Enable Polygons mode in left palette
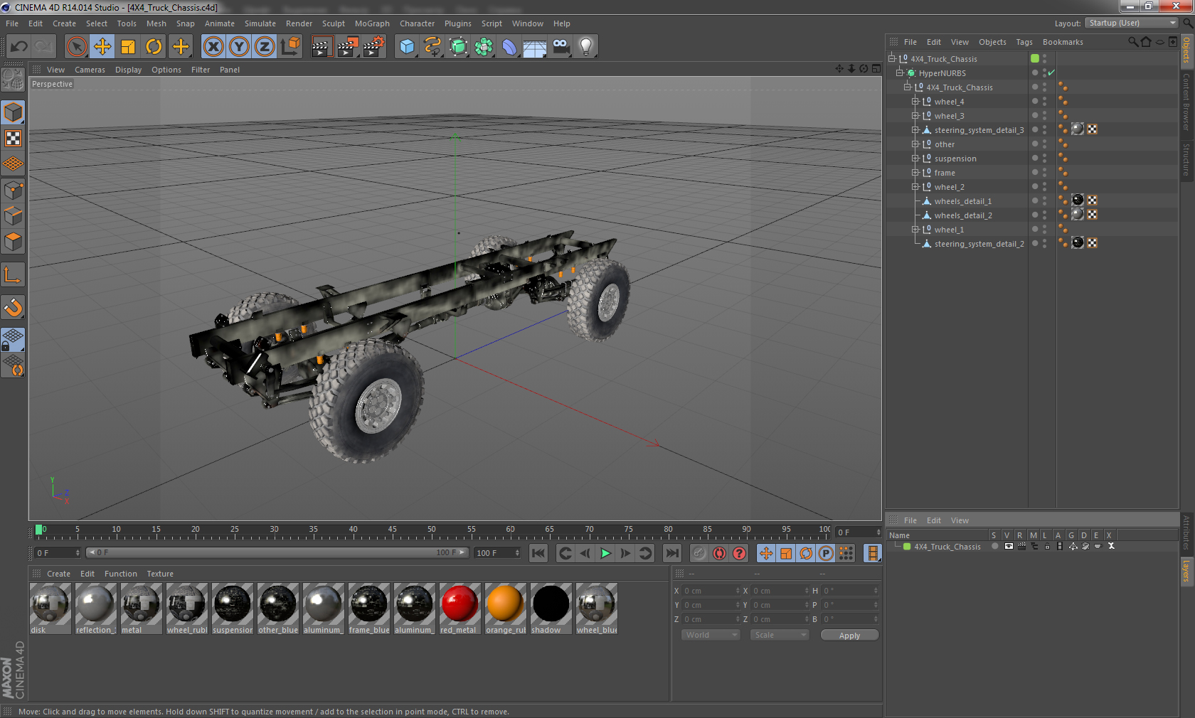1195x718 pixels. coord(14,242)
